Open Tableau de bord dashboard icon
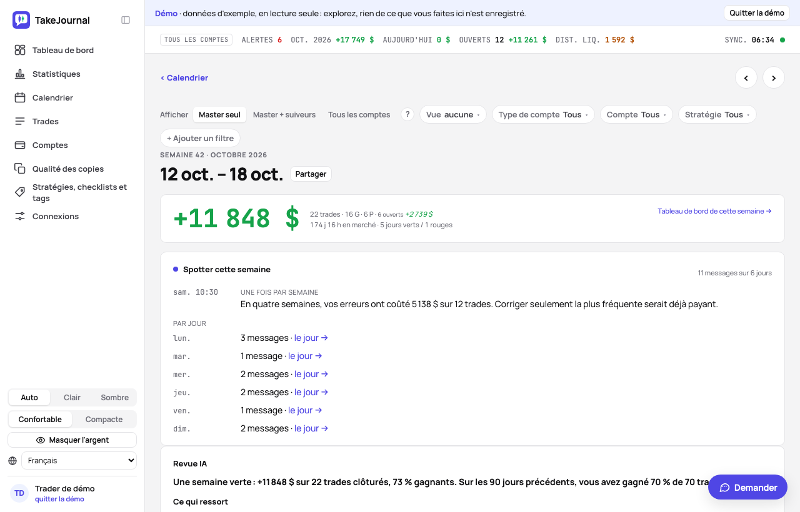 coord(20,50)
